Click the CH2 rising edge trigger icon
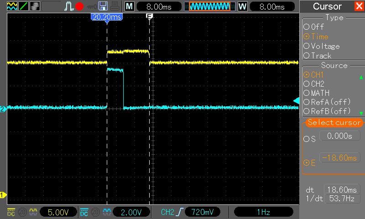The height and width of the screenshot is (219, 365). pos(179,212)
